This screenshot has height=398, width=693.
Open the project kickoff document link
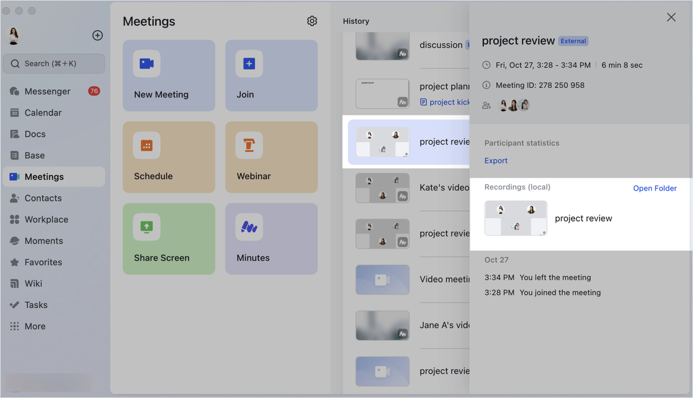tap(448, 102)
